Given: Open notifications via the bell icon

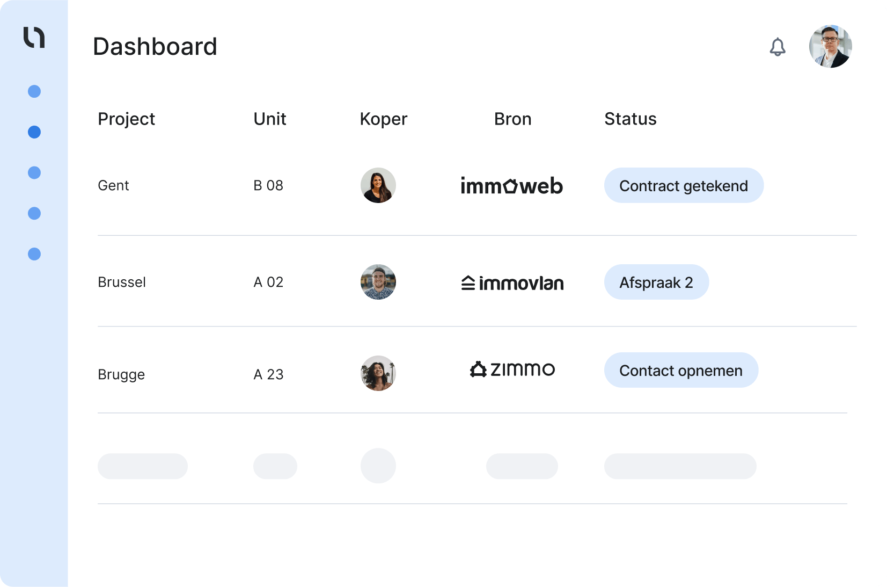Looking at the screenshot, I should (x=778, y=47).
